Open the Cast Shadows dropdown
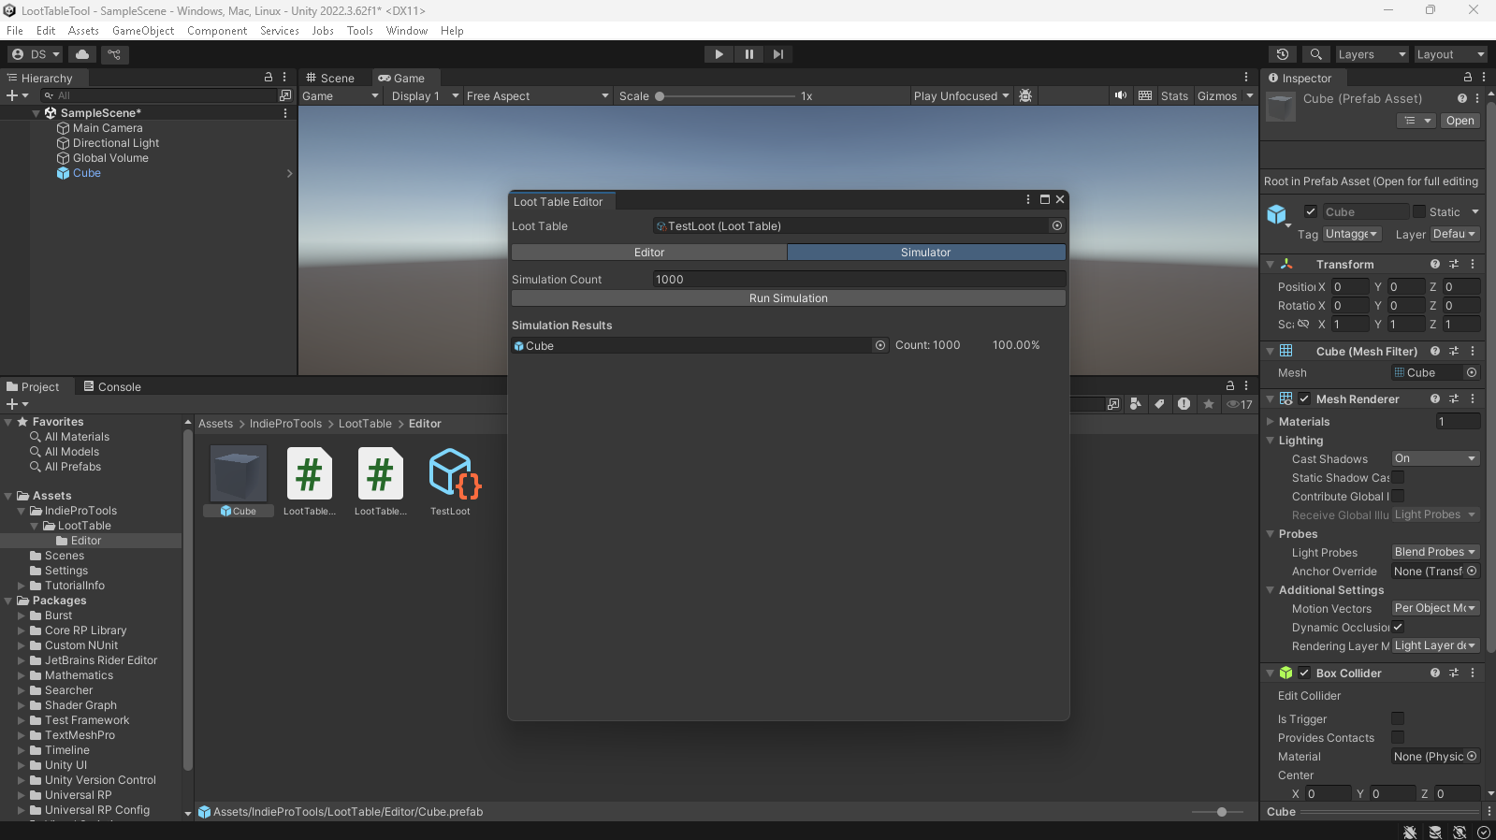 coord(1435,458)
